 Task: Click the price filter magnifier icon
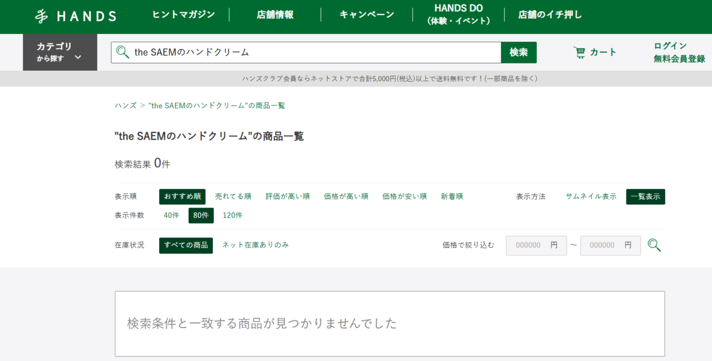(654, 245)
